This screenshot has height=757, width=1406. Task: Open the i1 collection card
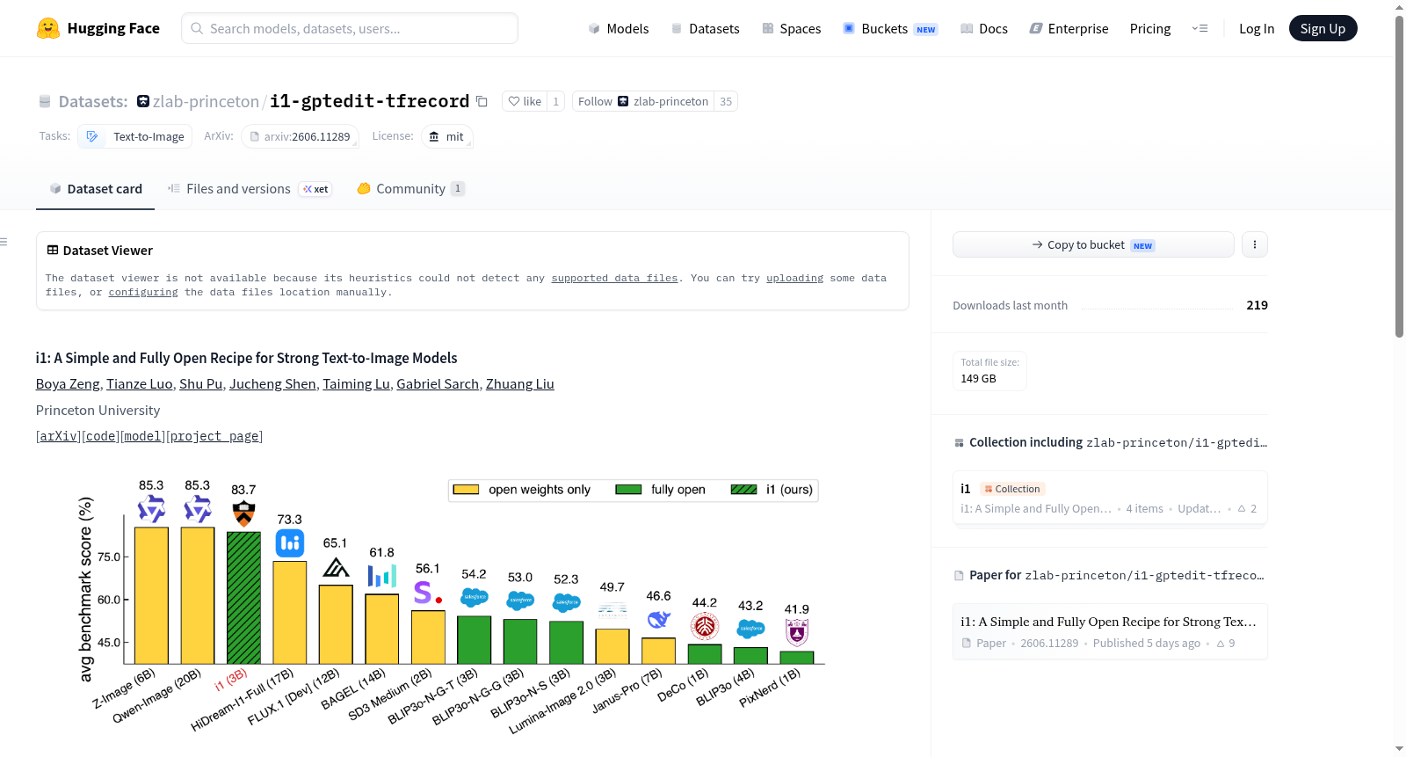[x=1110, y=498]
